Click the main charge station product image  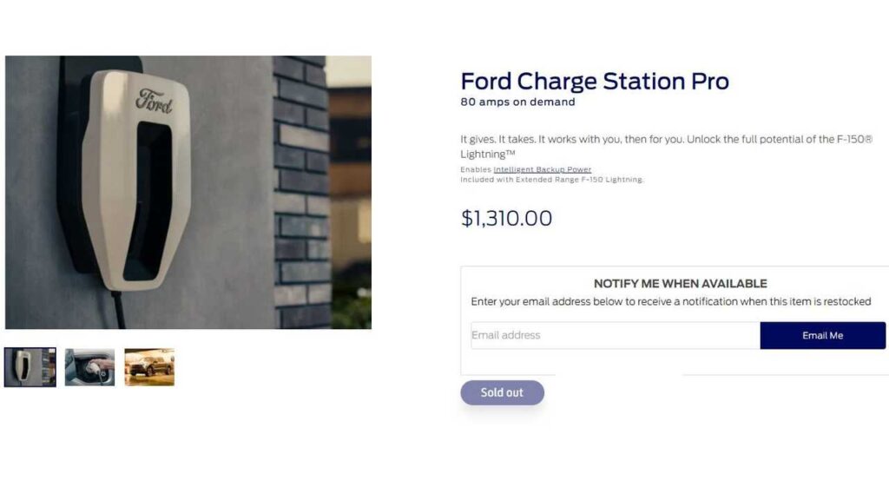pos(188,192)
